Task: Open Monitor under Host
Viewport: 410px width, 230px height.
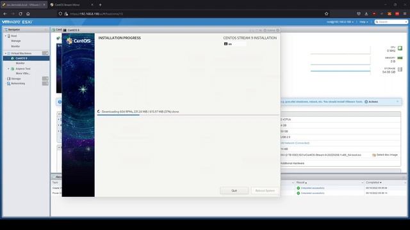Action: [15, 46]
